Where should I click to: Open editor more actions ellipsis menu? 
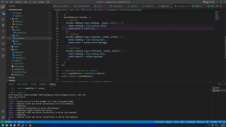pyautogui.click(x=224, y=6)
